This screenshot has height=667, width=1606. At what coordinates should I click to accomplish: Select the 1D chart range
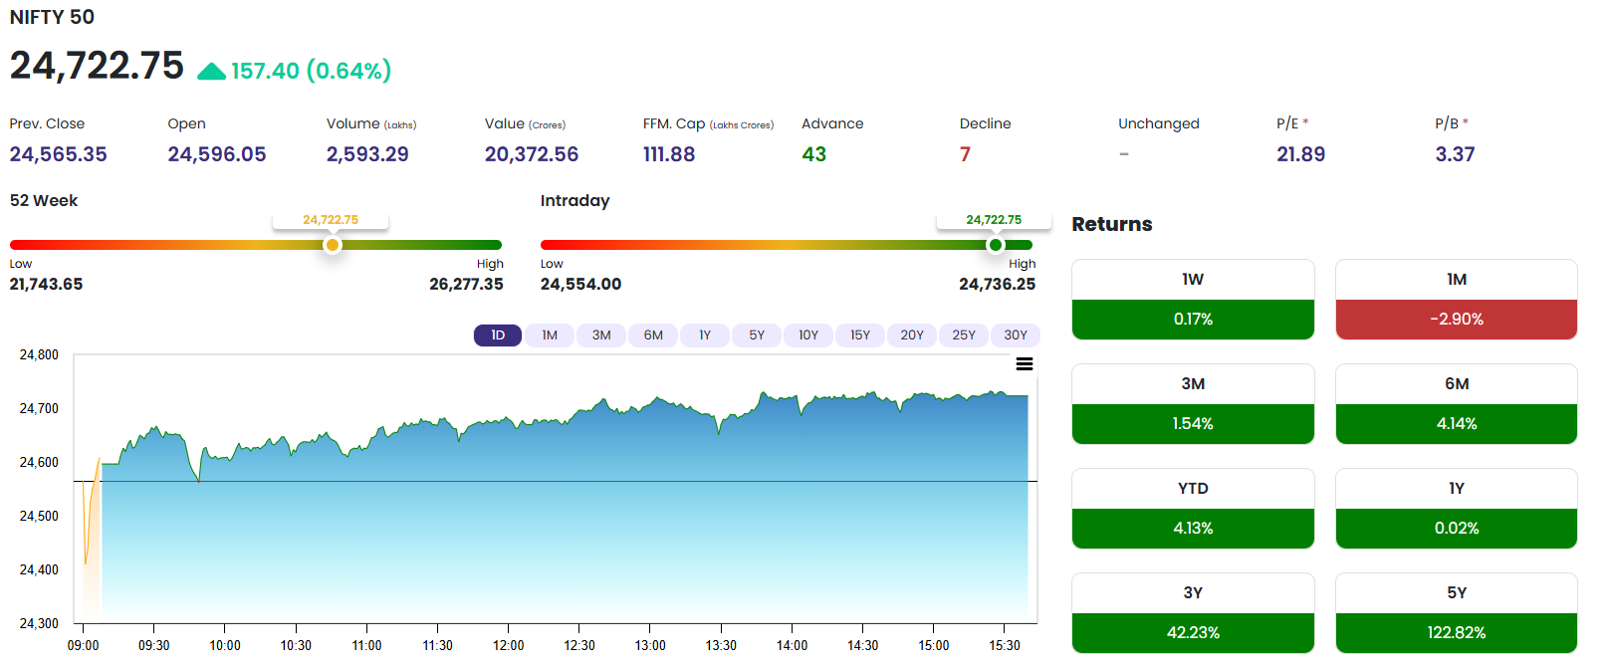pyautogui.click(x=498, y=335)
